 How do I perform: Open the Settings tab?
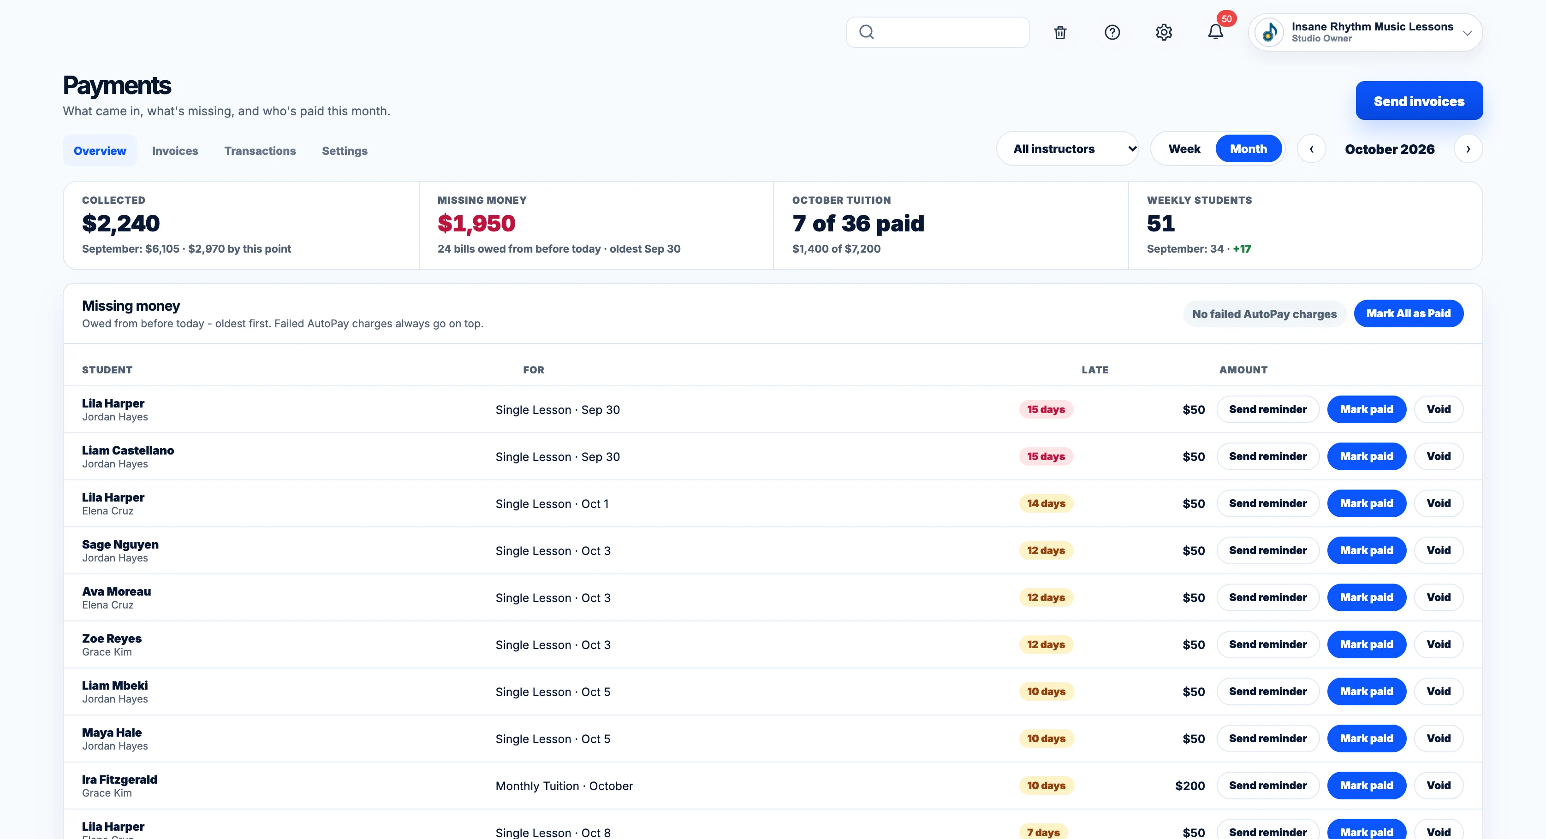tap(345, 151)
